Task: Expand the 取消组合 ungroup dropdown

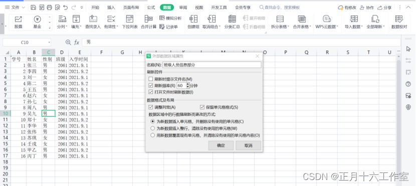Action: [x=220, y=26]
